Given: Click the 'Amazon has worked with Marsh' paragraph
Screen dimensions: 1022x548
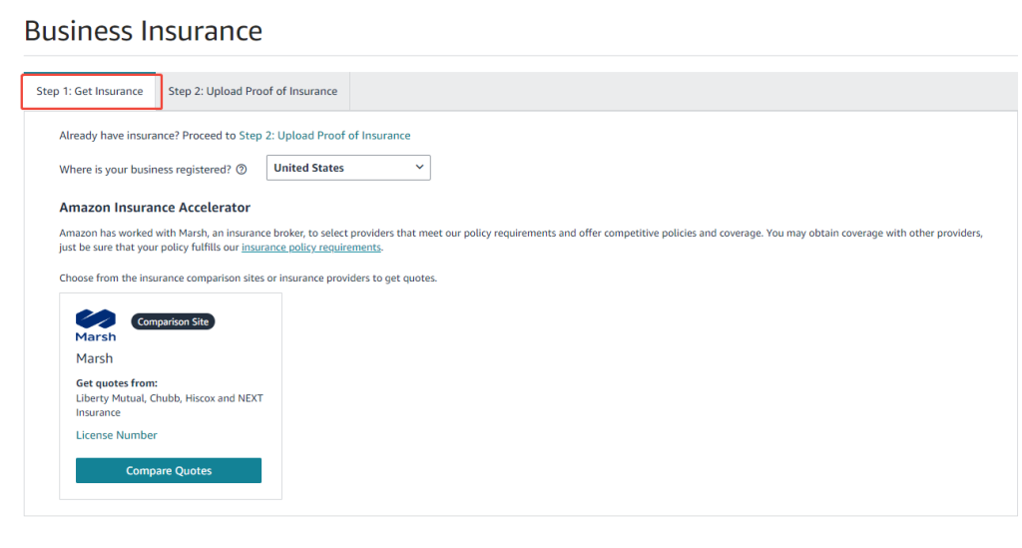Looking at the screenshot, I should 499,233.
